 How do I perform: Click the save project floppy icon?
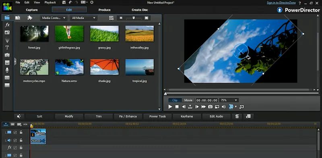pyautogui.click(x=64, y=2)
